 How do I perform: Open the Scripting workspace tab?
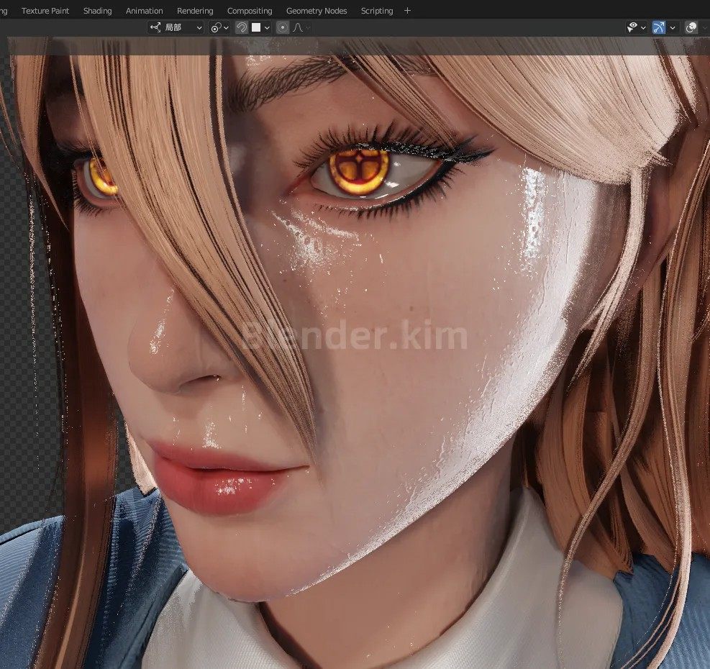377,10
